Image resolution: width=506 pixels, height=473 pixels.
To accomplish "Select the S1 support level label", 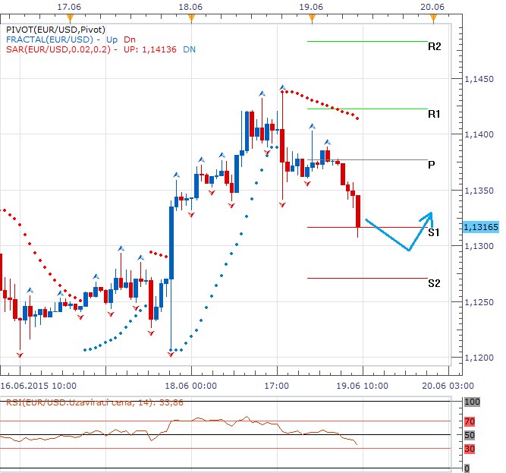I will pyautogui.click(x=434, y=232).
